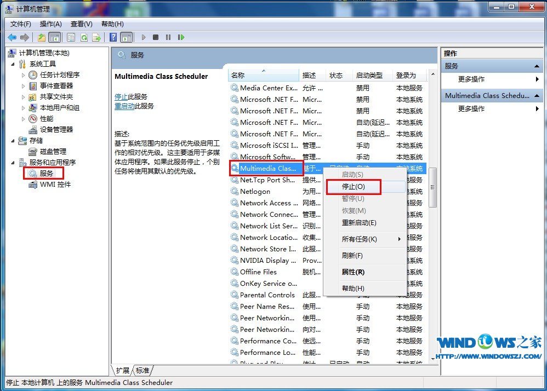The image size is (547, 391).
Task: Click the Stop service square toolbar icon
Action: [x=156, y=38]
